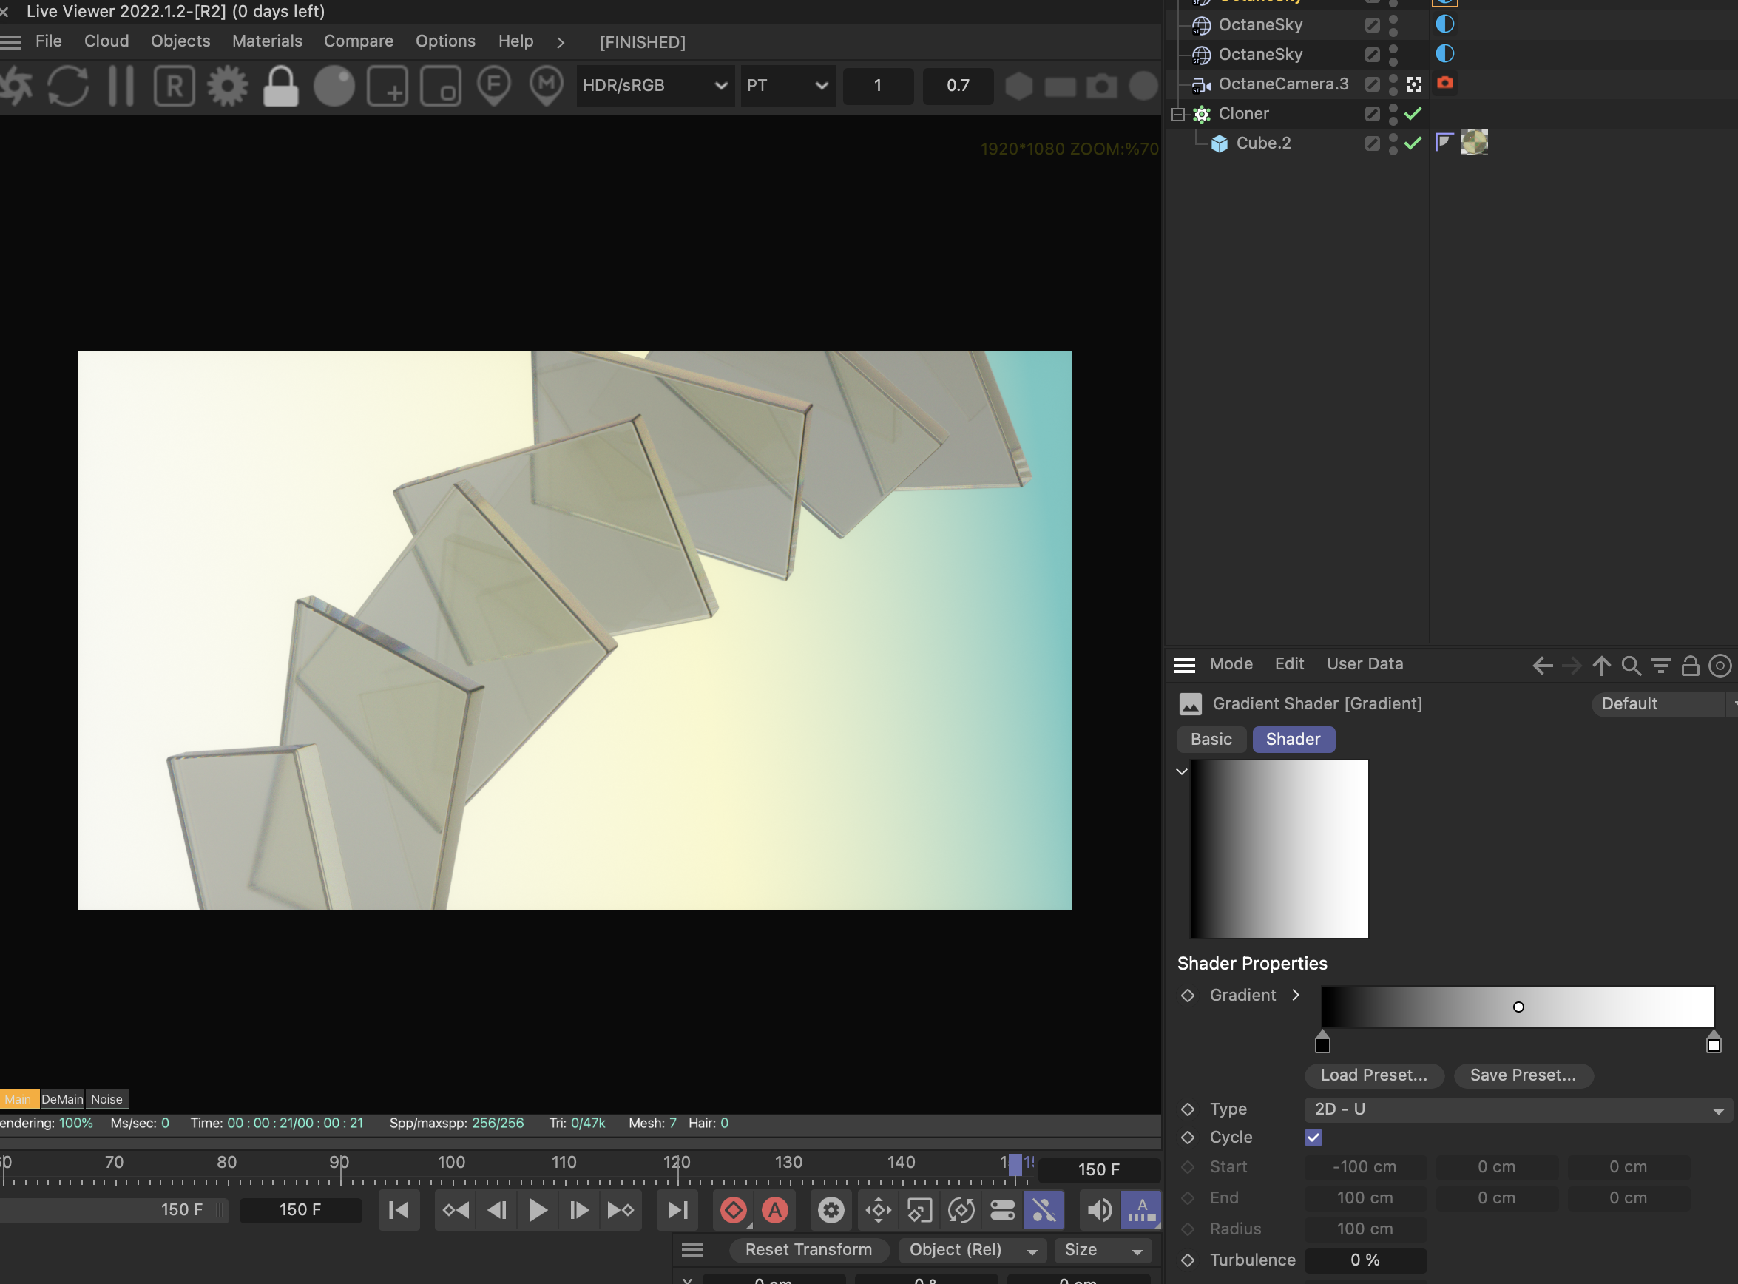Toggle the Cloner enable green checkmark
Image resolution: width=1738 pixels, height=1284 pixels.
[1413, 113]
